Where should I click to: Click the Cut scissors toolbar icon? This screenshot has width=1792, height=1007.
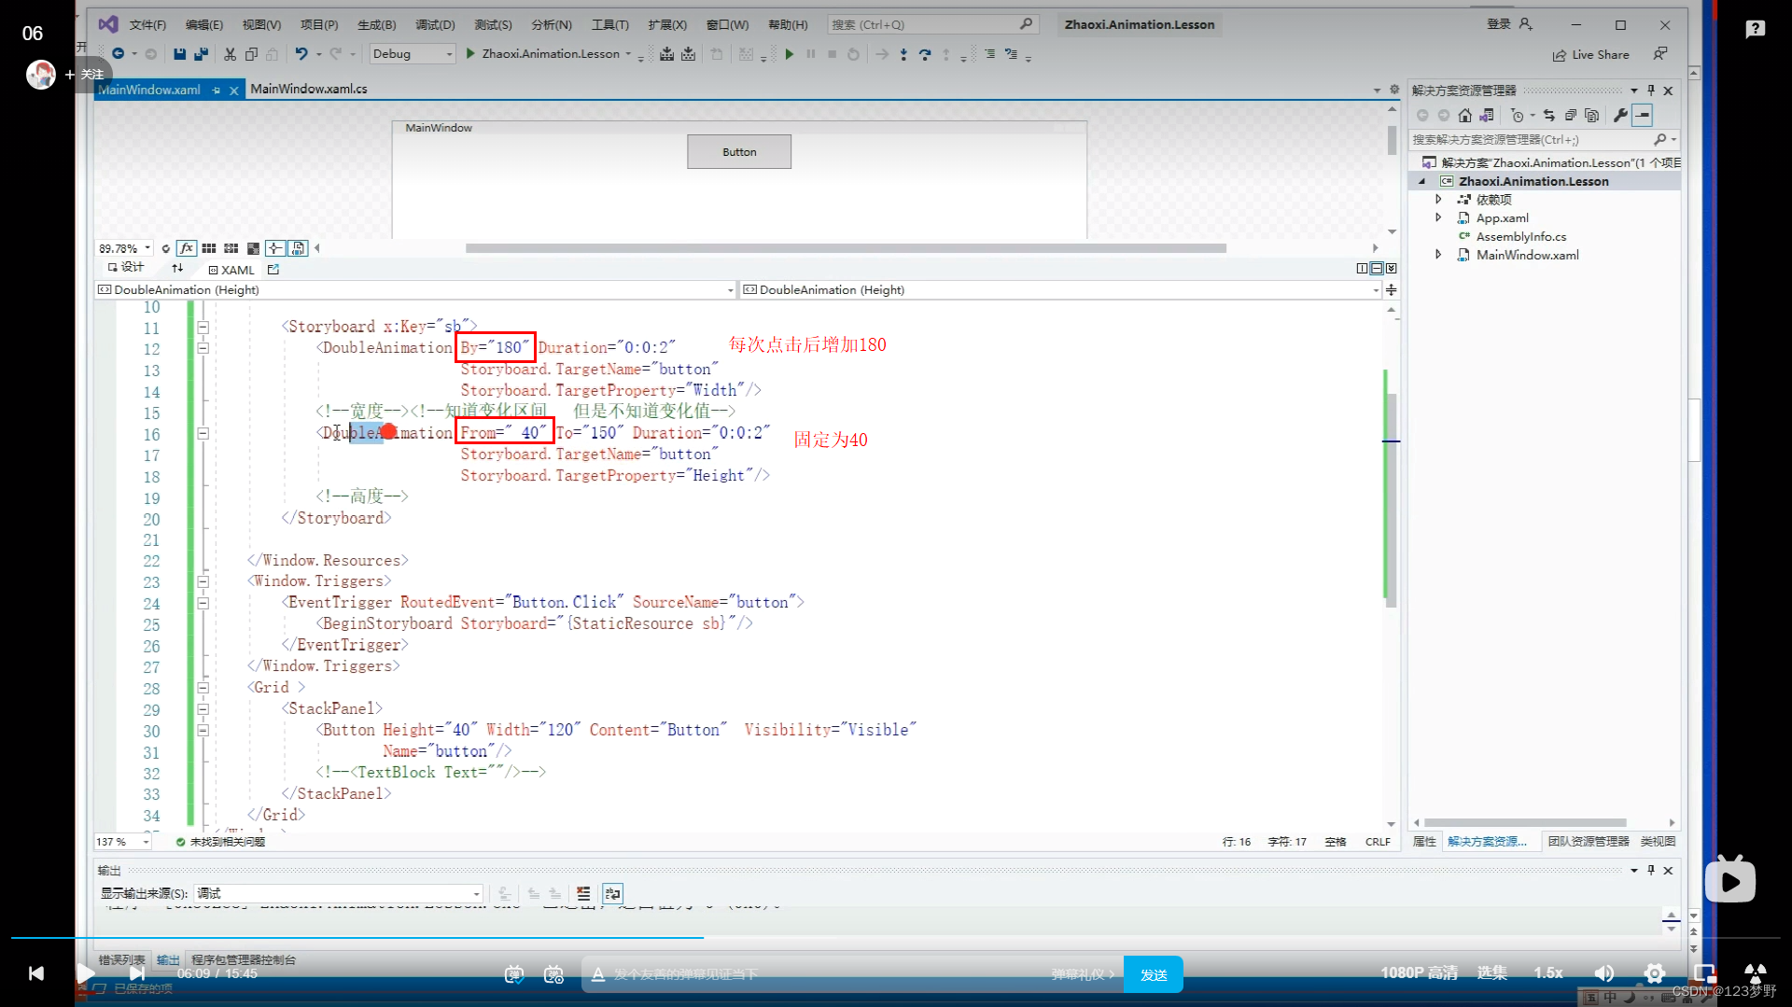click(x=230, y=54)
